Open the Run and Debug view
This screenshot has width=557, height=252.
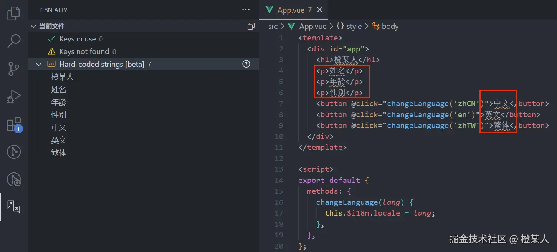[x=14, y=96]
